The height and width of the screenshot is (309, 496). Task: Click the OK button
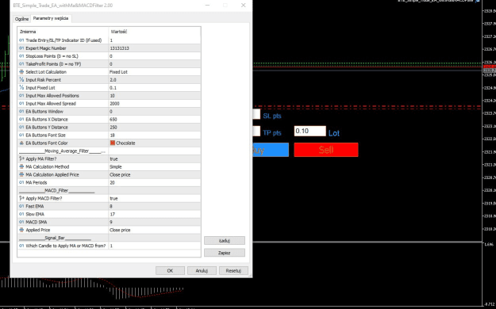click(170, 271)
